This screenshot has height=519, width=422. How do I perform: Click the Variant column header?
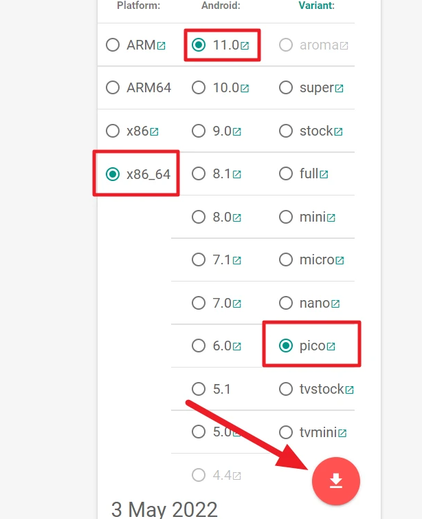click(316, 6)
